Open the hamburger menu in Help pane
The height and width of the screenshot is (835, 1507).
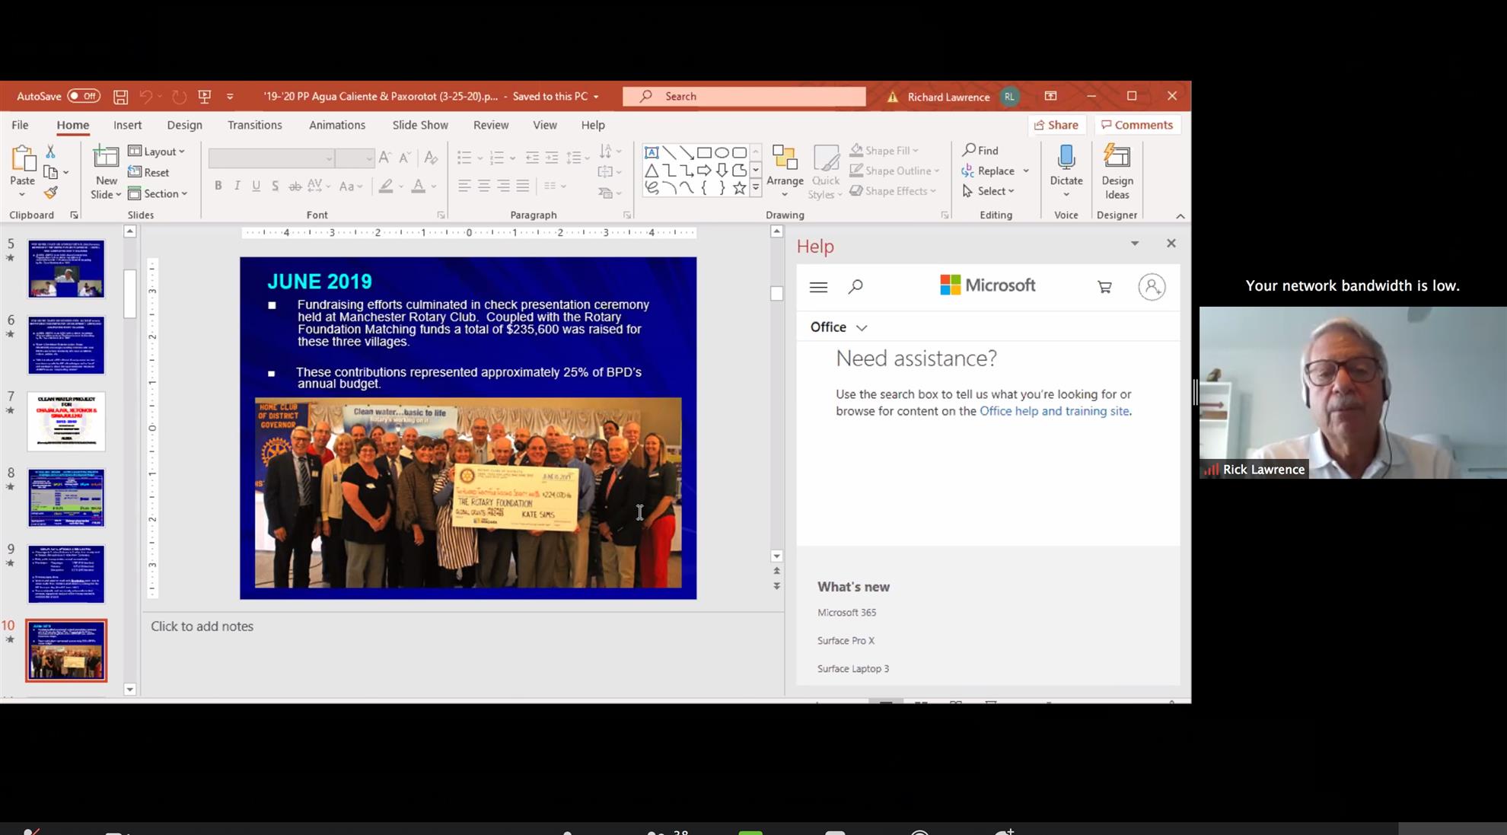pyautogui.click(x=818, y=287)
